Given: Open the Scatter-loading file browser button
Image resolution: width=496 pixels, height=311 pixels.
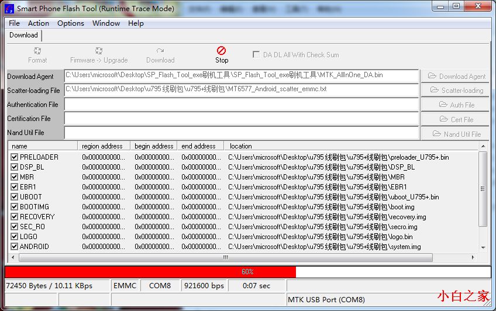Looking at the screenshot, I should (455, 91).
